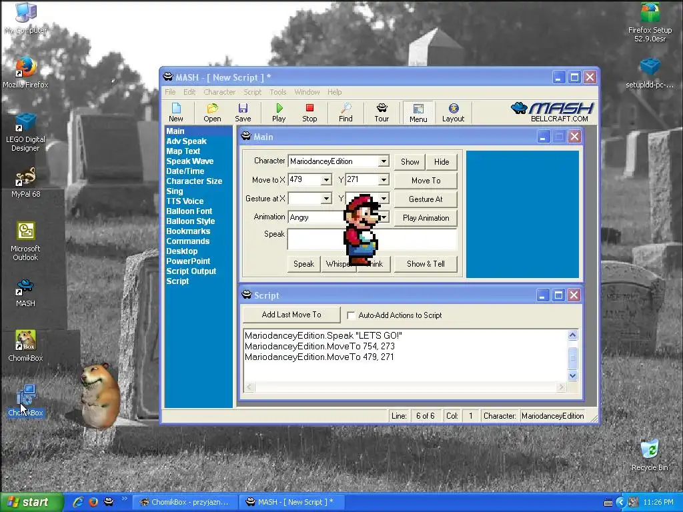Select Balloon Style in the sidebar
This screenshot has width=683, height=512.
(190, 221)
